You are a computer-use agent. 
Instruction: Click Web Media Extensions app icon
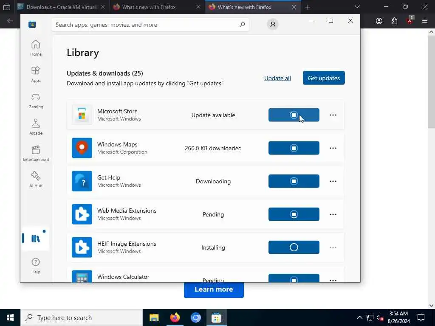82,214
